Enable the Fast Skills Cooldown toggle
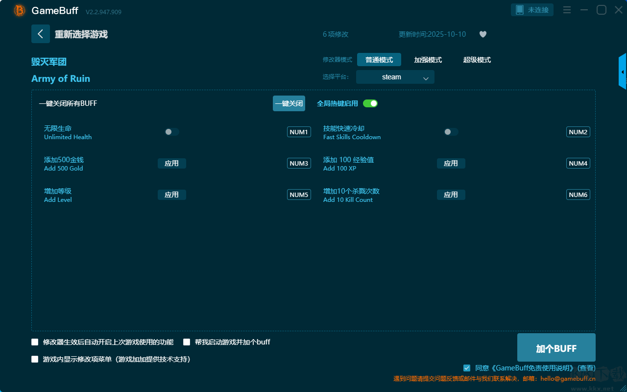627x392 pixels. (450, 132)
